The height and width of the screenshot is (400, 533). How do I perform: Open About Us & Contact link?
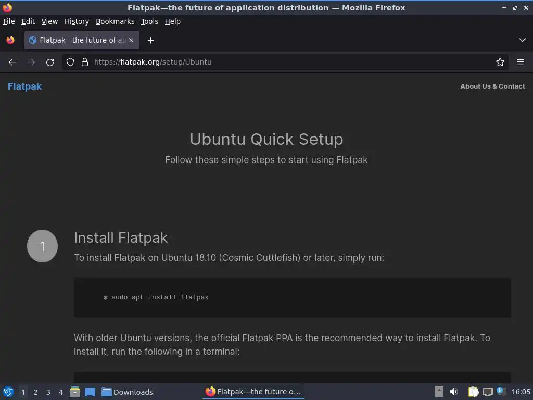click(x=492, y=86)
